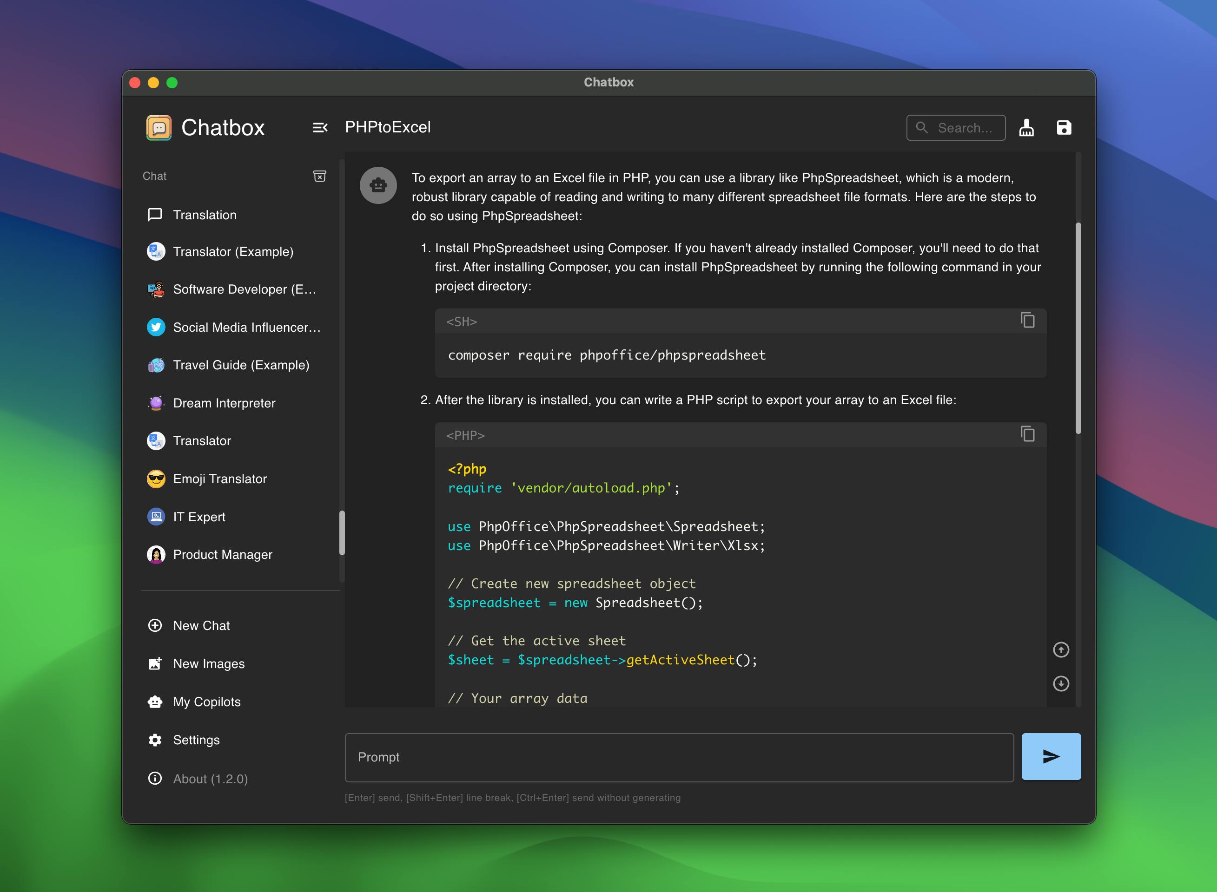
Task: Click the <SH> code block label
Action: pyautogui.click(x=461, y=322)
